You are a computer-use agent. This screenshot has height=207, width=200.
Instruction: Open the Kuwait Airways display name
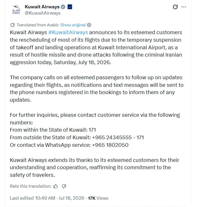point(42,7)
